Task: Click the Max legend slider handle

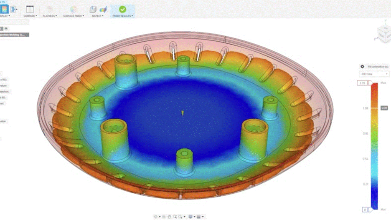Action: (371, 83)
